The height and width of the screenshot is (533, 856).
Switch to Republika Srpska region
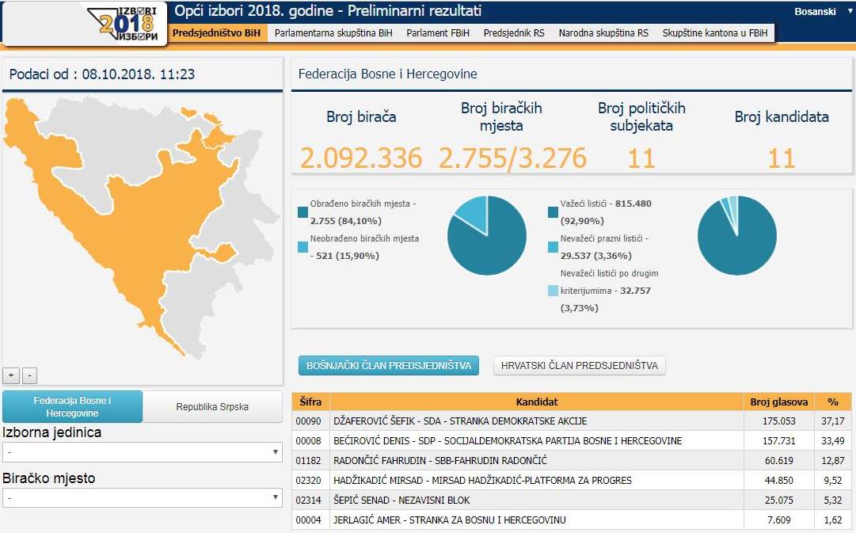[212, 407]
